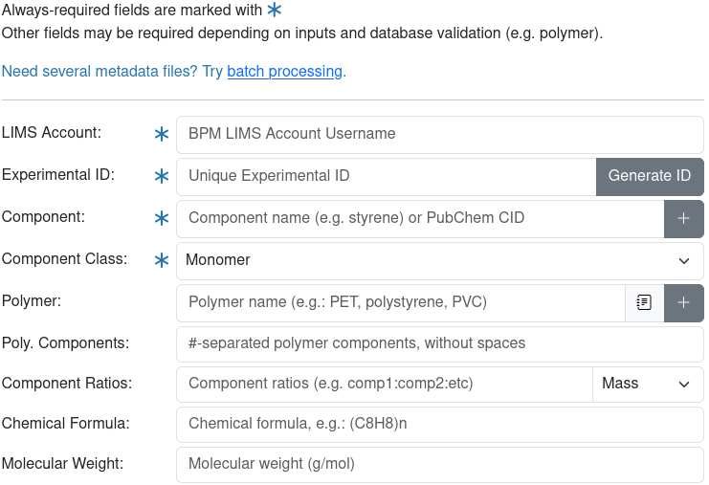Follow the batch processing link

click(284, 72)
